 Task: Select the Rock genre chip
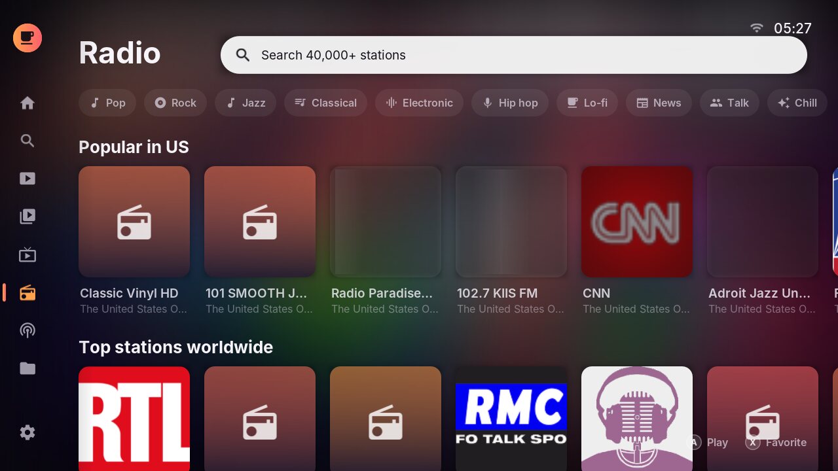175,103
